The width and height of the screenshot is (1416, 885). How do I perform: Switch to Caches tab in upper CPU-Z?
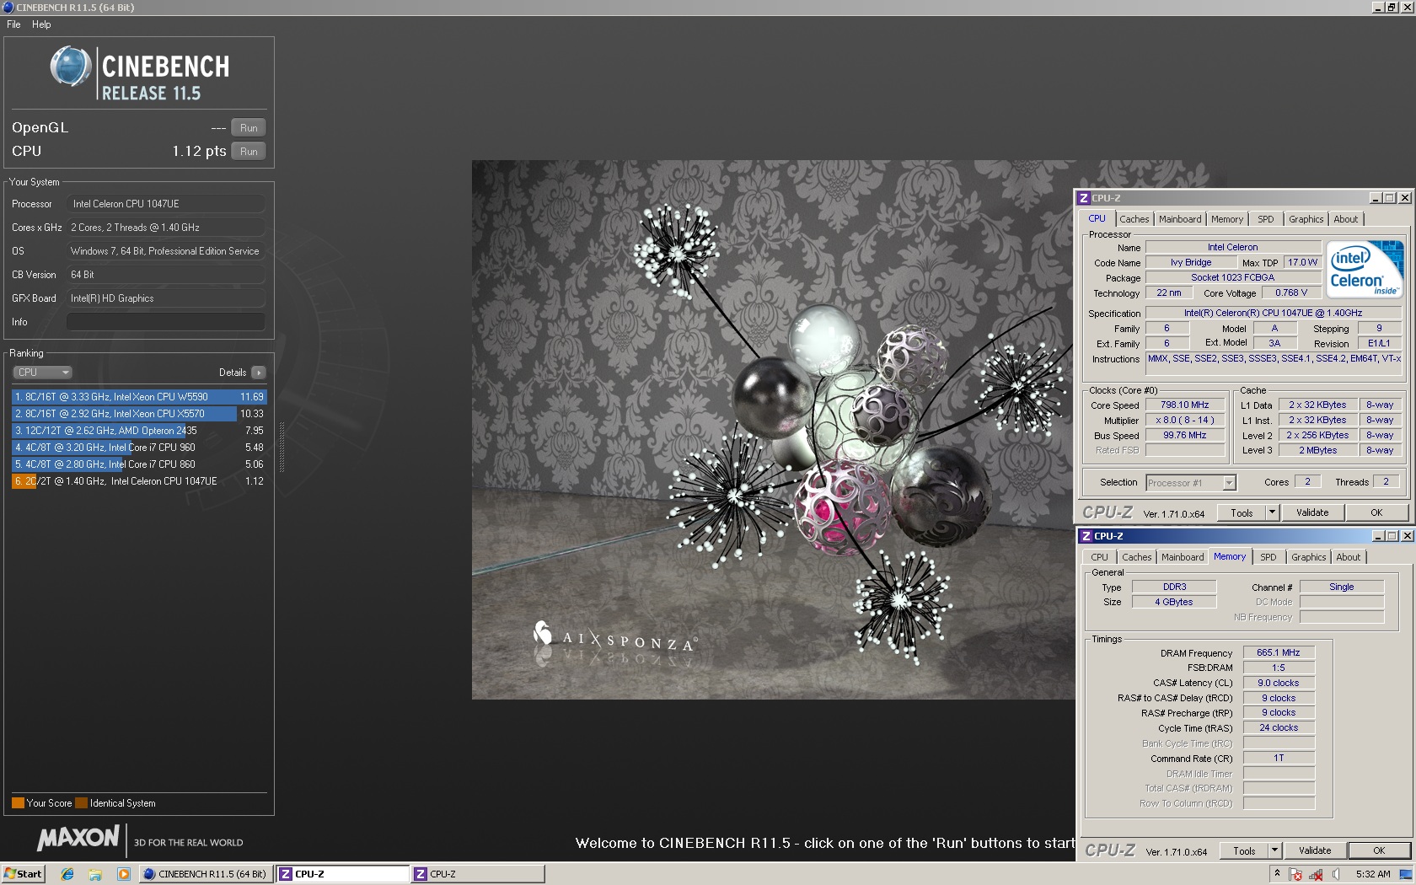point(1134,219)
